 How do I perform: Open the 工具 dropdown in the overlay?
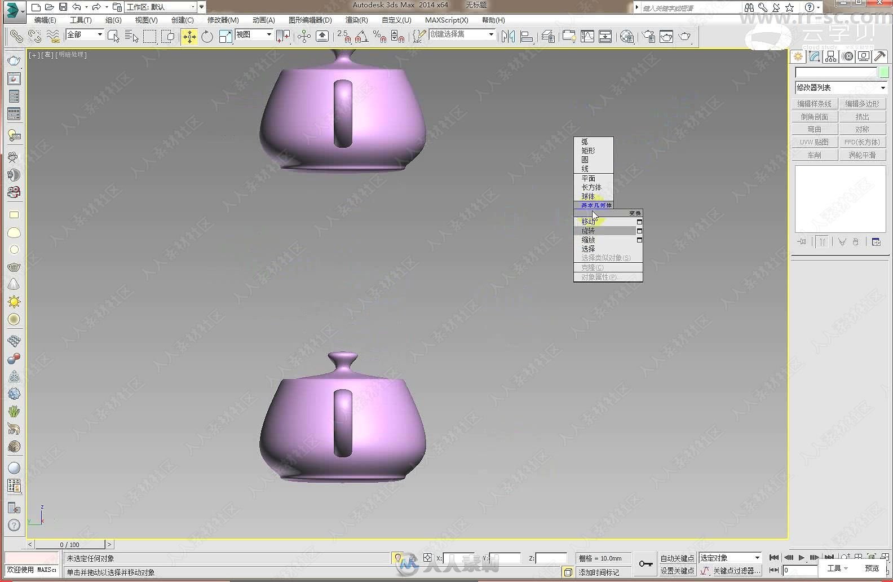pos(838,568)
